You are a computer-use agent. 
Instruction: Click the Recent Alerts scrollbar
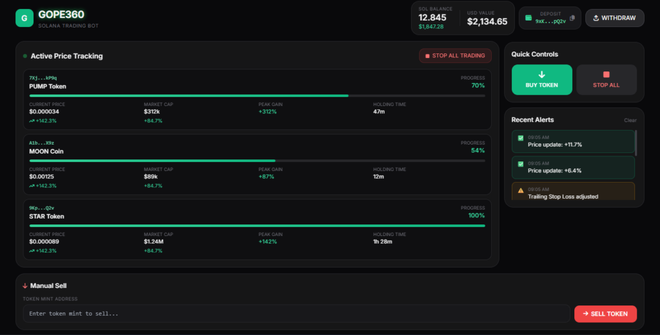[x=636, y=143]
